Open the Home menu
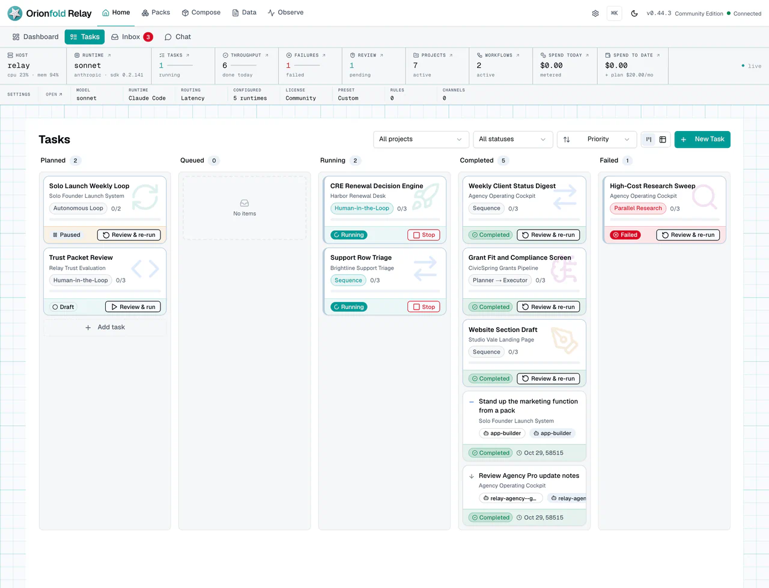The height and width of the screenshot is (588, 769). coord(116,13)
